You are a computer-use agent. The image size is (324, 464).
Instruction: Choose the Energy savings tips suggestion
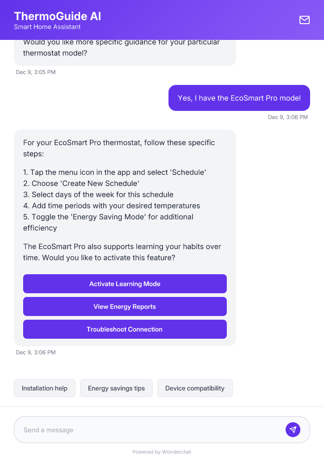click(116, 388)
